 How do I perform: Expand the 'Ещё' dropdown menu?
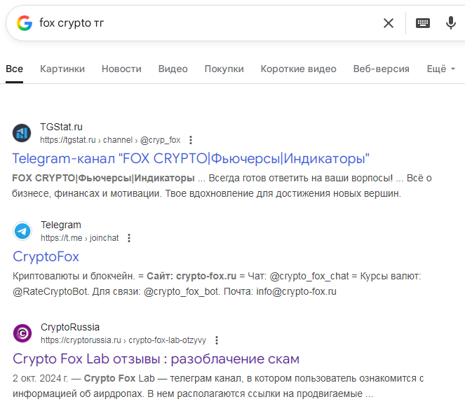tap(440, 69)
